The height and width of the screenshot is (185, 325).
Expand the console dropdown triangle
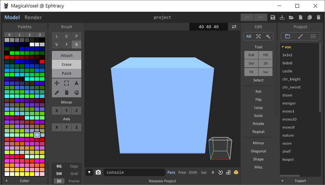tap(89, 172)
